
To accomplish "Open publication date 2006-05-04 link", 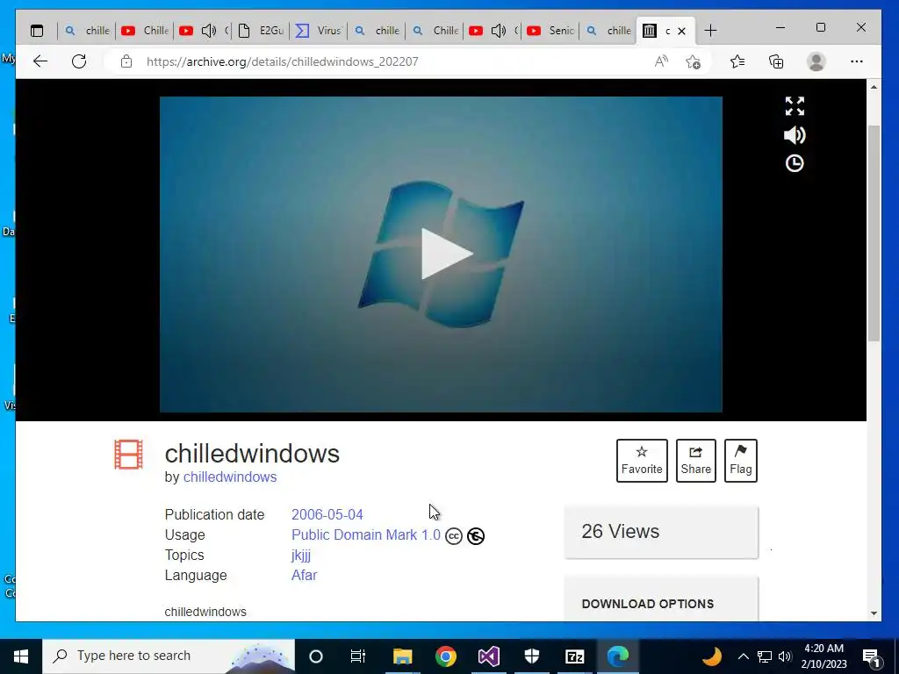I will tap(327, 514).
